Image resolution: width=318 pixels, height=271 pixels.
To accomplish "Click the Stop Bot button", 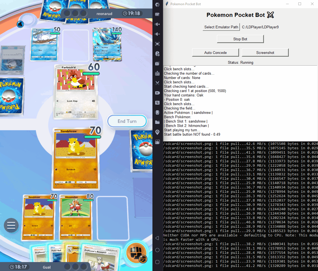I will point(240,39).
